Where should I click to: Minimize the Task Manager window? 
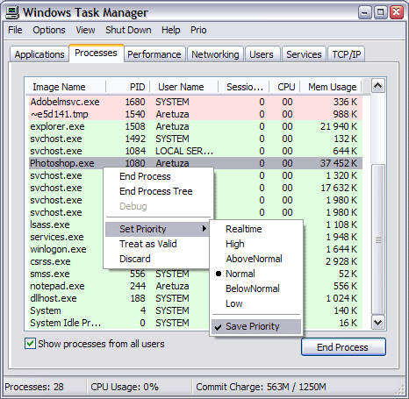[x=365, y=12]
